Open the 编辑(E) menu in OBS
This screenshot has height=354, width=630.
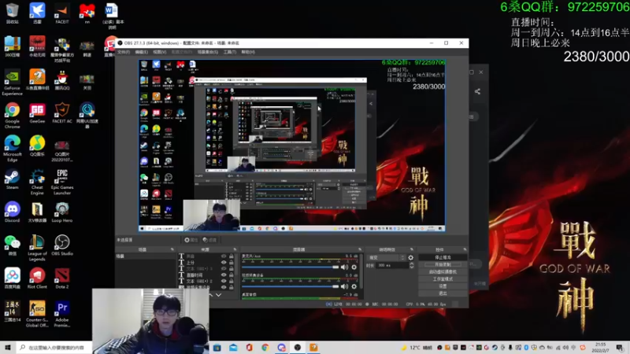tap(142, 52)
